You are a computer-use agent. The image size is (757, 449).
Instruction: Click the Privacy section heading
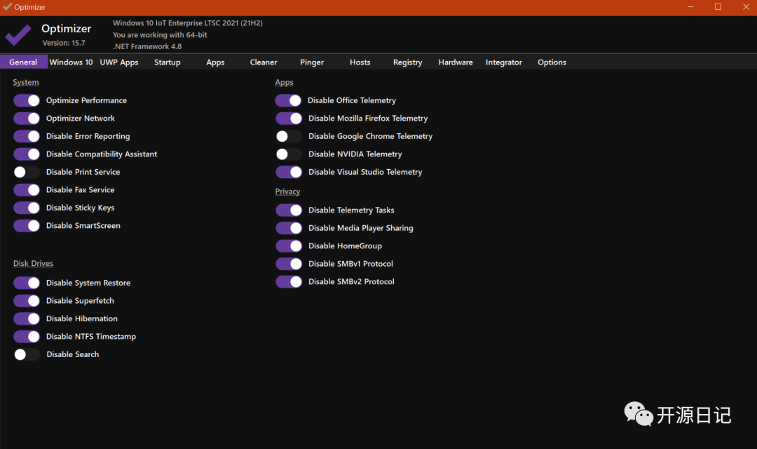tap(287, 192)
